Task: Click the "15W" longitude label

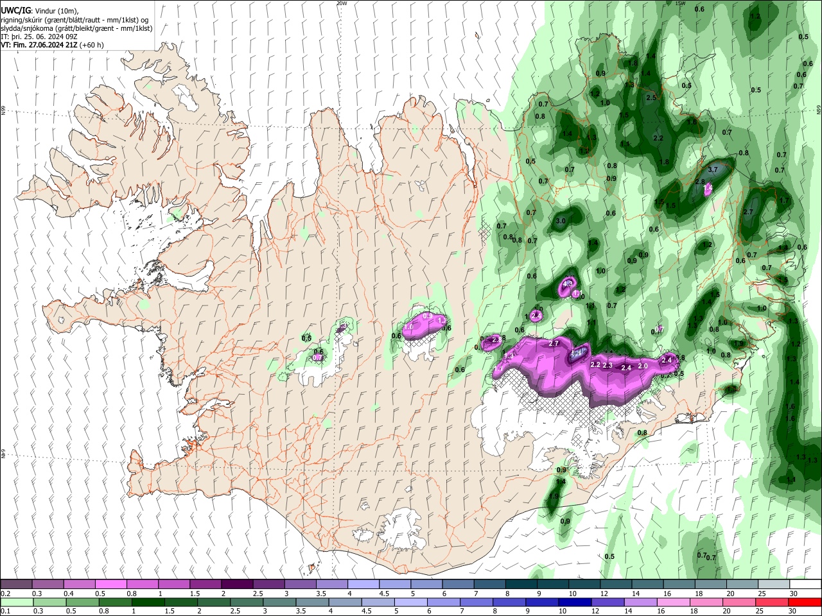Action: (x=680, y=3)
